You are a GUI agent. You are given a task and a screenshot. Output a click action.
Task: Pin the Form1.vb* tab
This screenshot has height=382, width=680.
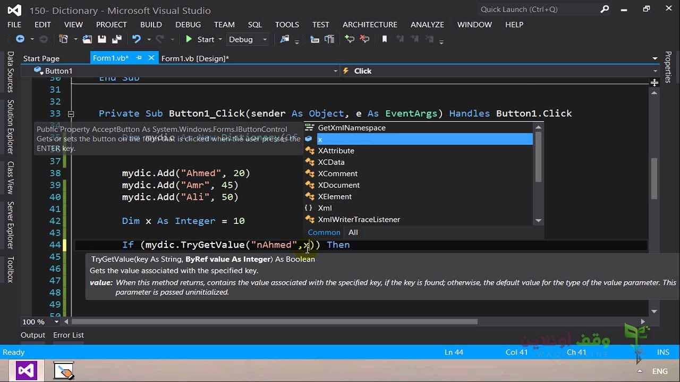pos(139,58)
